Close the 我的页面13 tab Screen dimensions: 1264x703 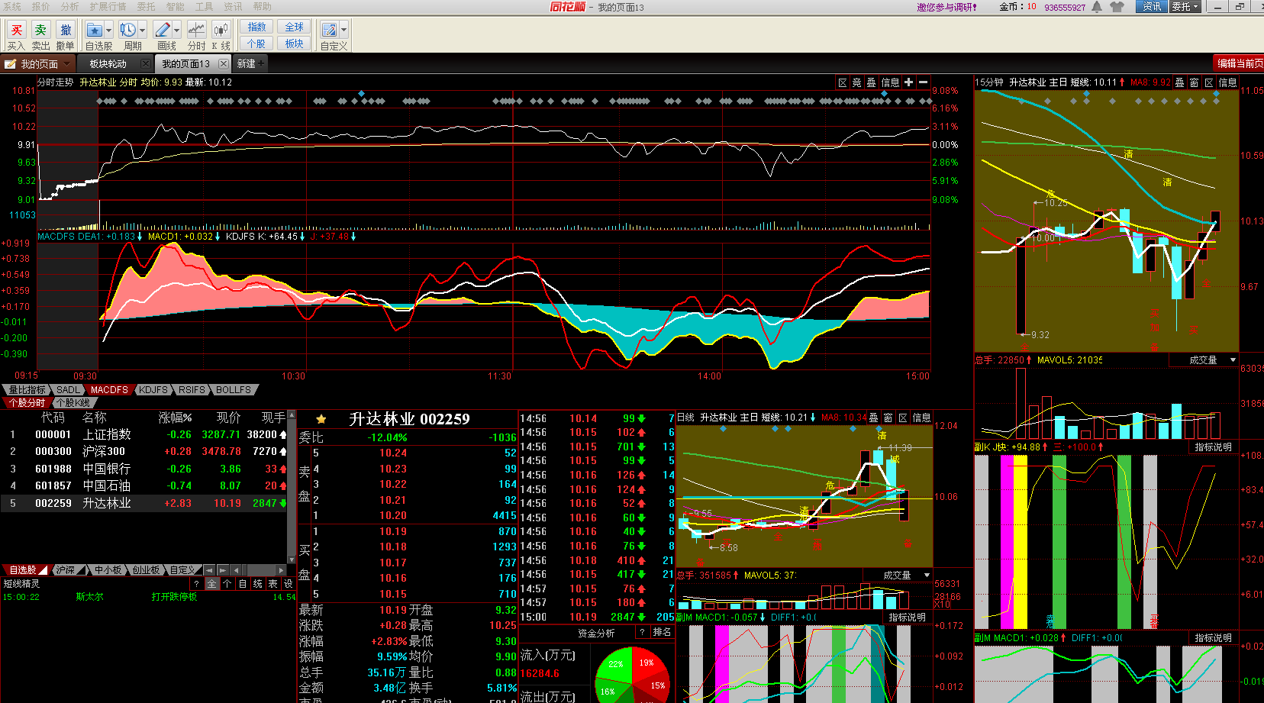[223, 64]
